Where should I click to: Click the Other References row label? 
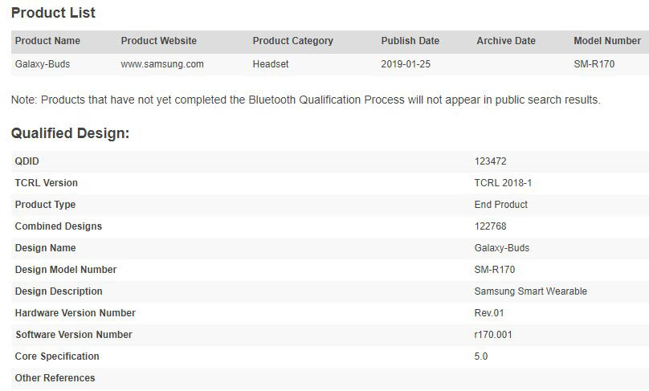click(x=55, y=378)
